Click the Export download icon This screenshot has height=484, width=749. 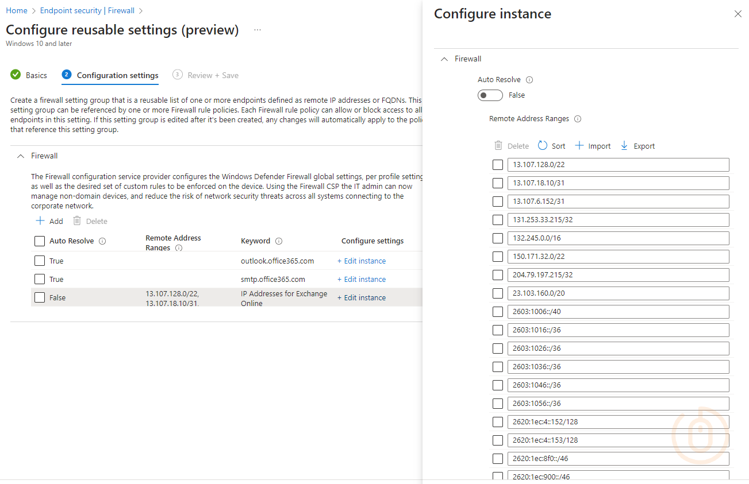click(624, 146)
